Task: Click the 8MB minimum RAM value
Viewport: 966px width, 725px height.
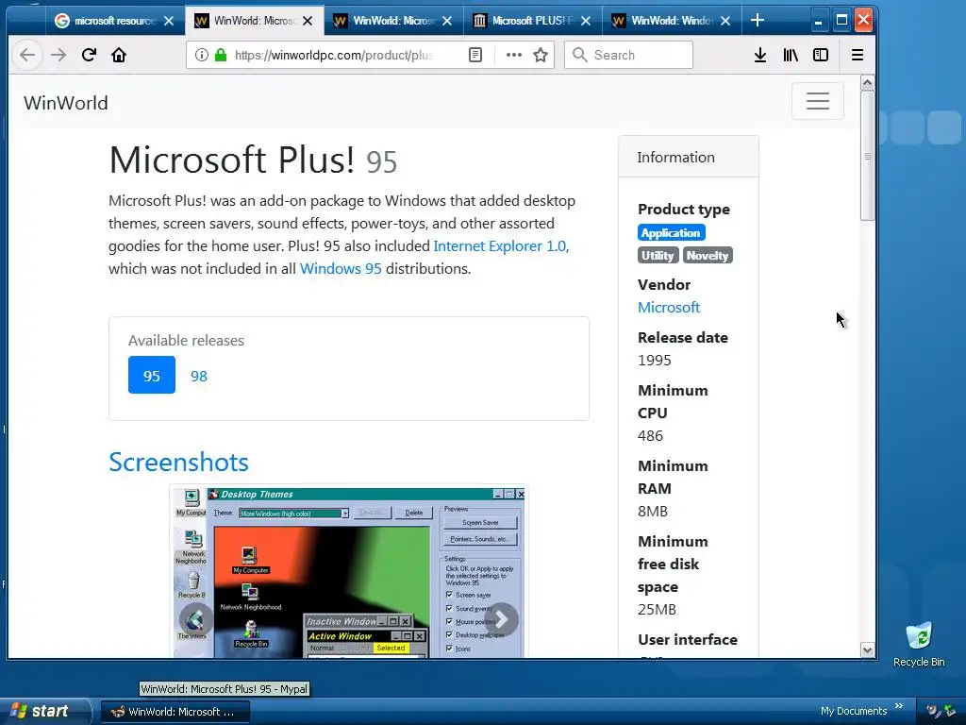Action: (x=653, y=511)
